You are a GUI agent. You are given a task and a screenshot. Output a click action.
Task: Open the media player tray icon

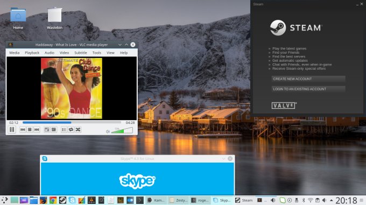pyautogui.click(x=290, y=200)
